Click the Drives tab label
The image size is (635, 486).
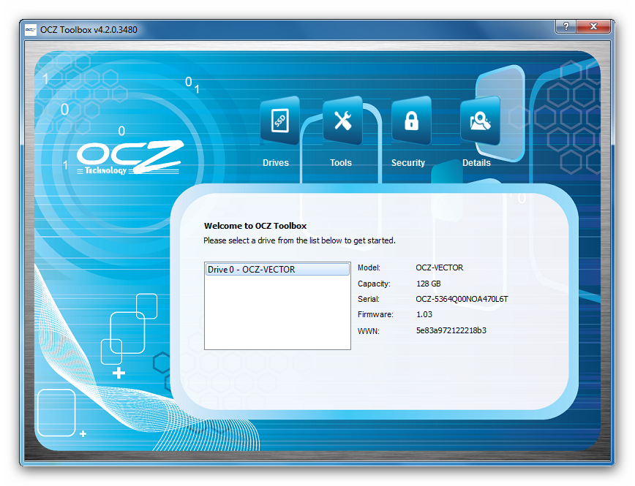276,163
